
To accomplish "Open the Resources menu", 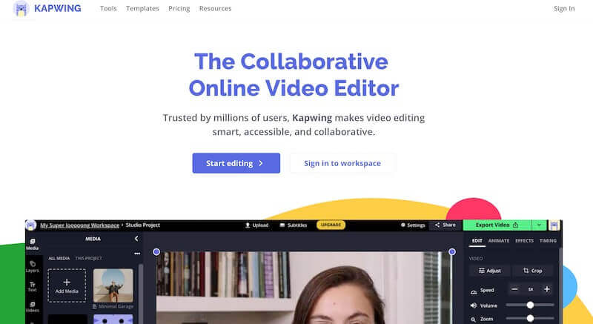I will point(215,8).
